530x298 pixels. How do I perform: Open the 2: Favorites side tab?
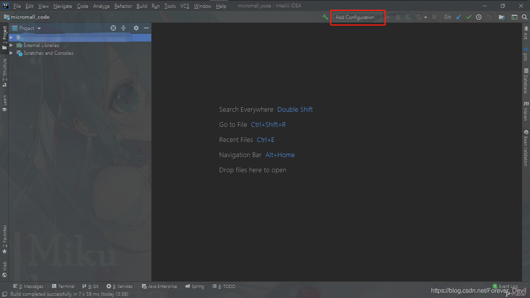(4, 240)
